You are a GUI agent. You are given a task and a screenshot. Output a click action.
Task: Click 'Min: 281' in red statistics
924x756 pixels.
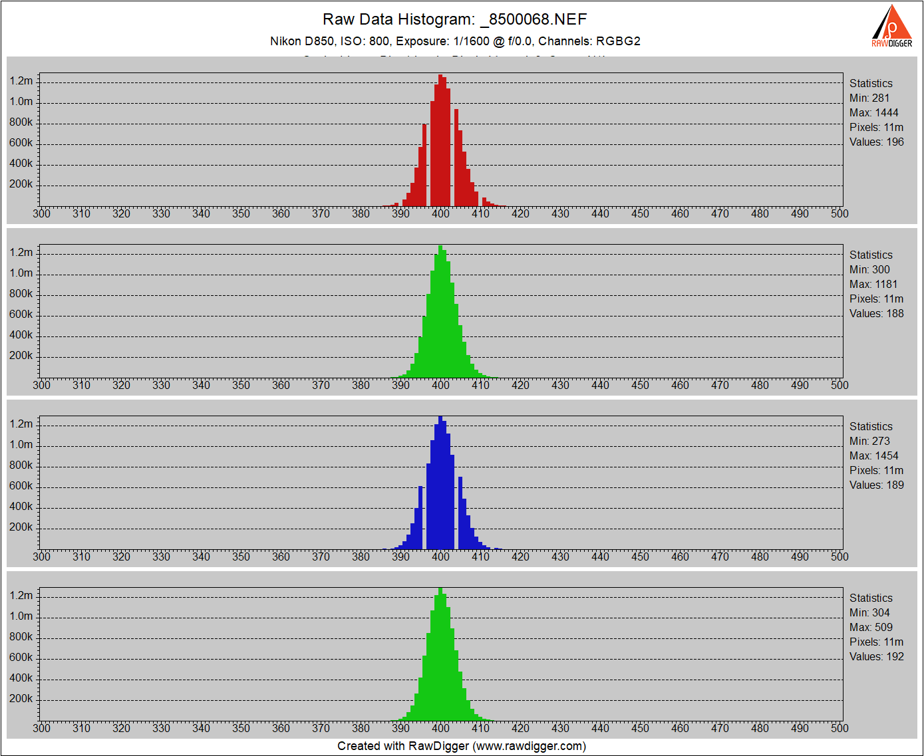pyautogui.click(x=869, y=98)
